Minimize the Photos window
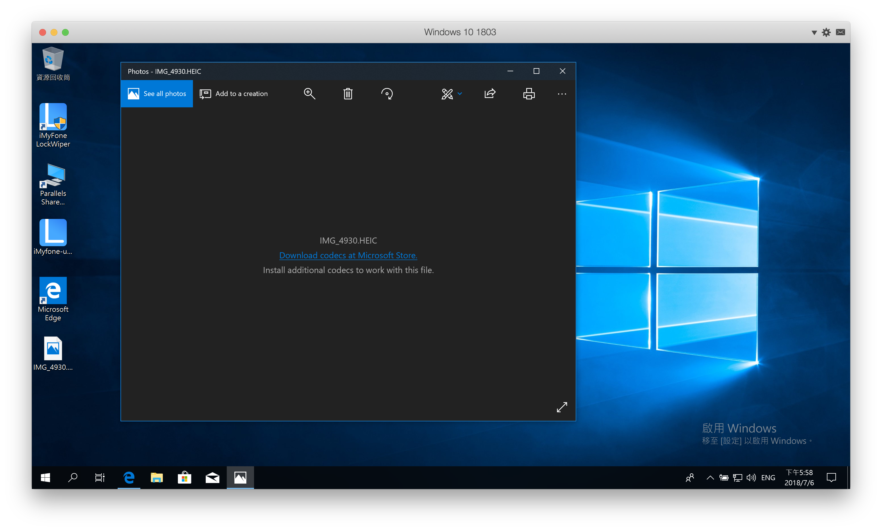 point(510,71)
